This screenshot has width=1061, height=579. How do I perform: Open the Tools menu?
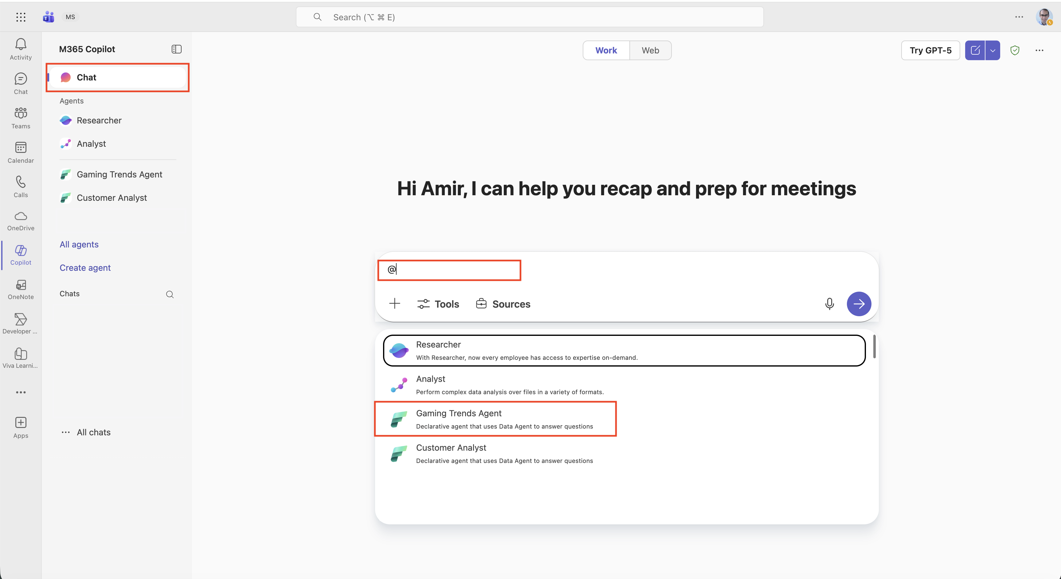[x=438, y=304]
